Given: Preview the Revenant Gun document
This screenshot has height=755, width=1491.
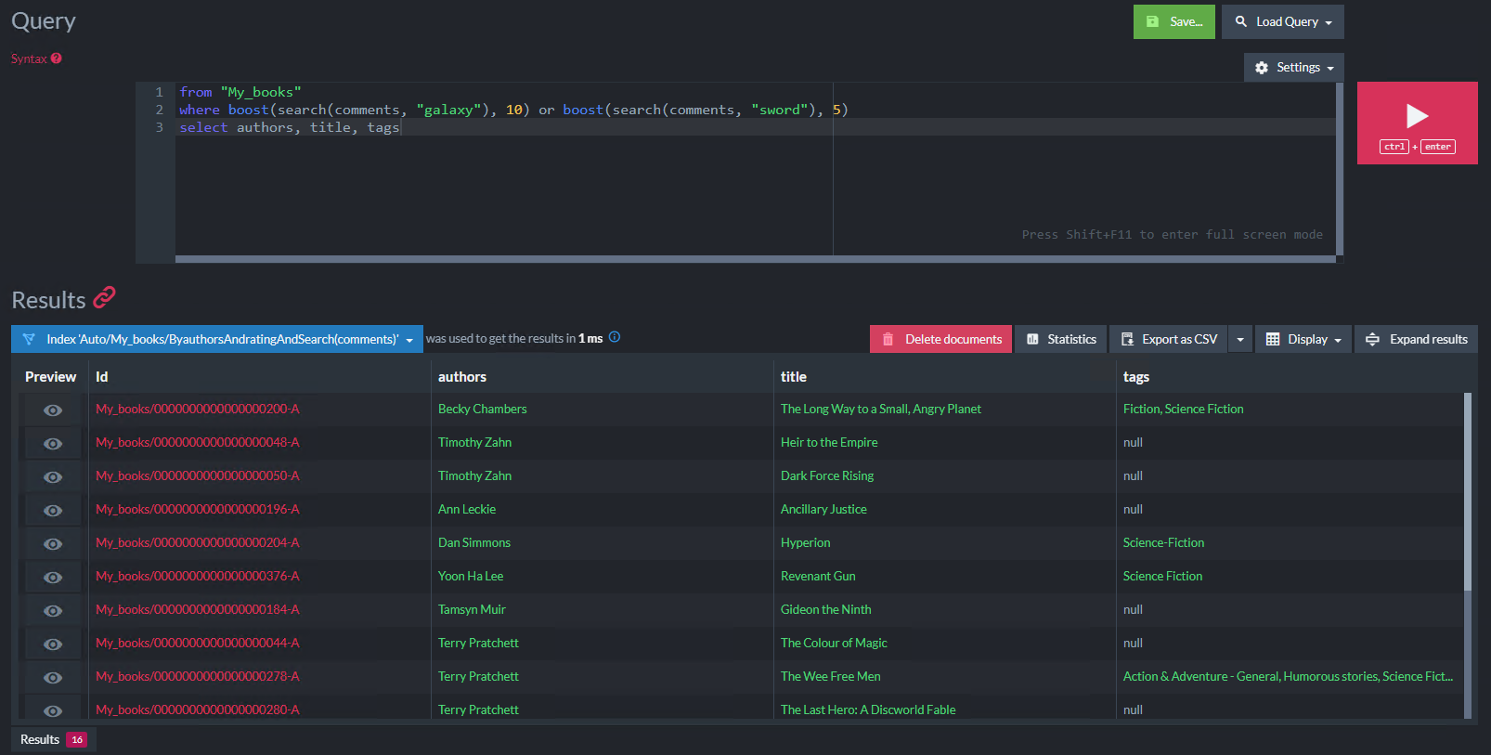Looking at the screenshot, I should coord(53,578).
